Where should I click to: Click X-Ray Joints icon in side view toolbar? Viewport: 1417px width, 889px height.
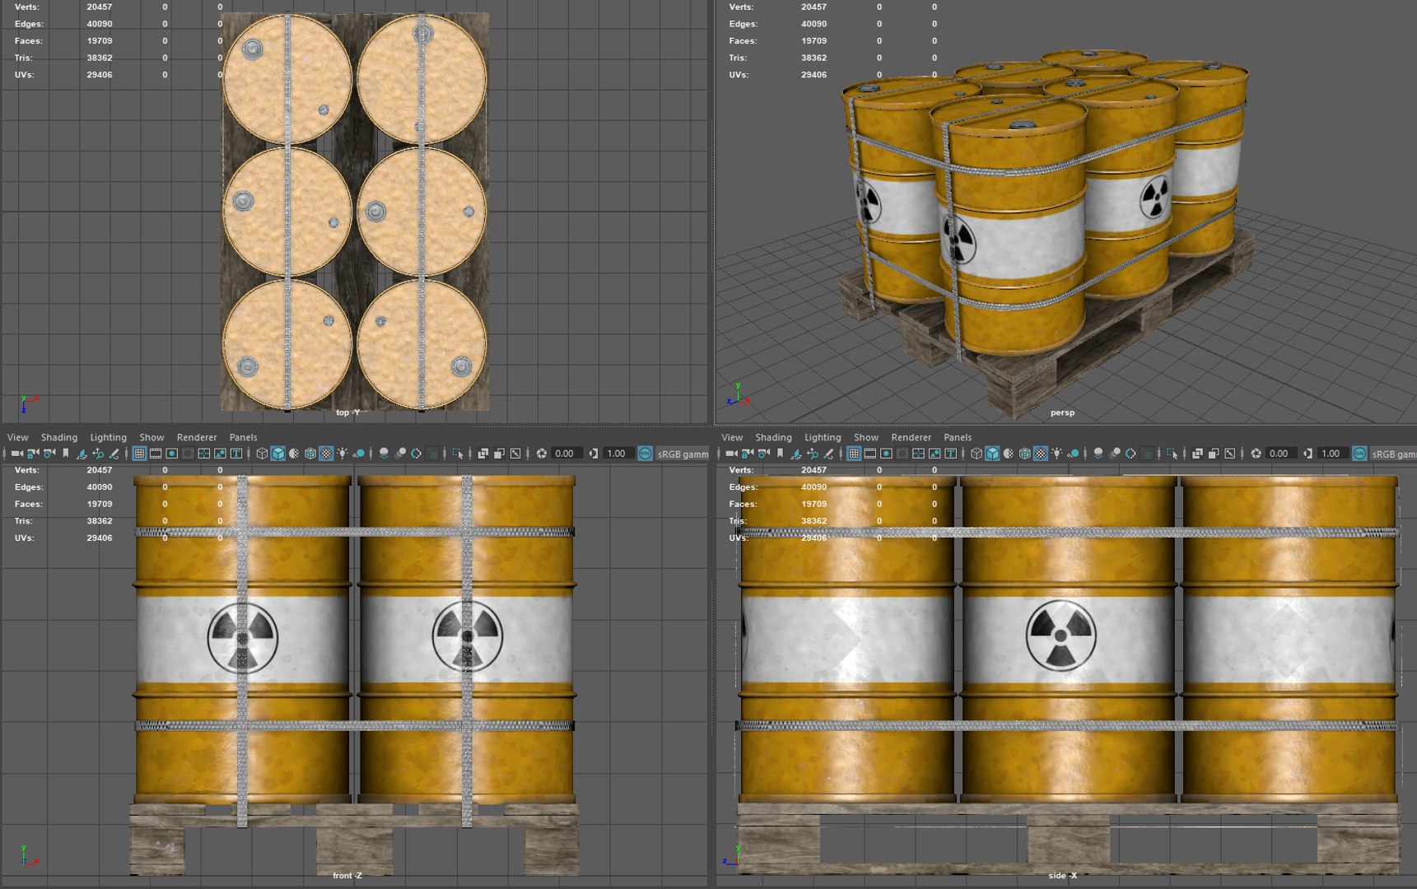(1229, 454)
